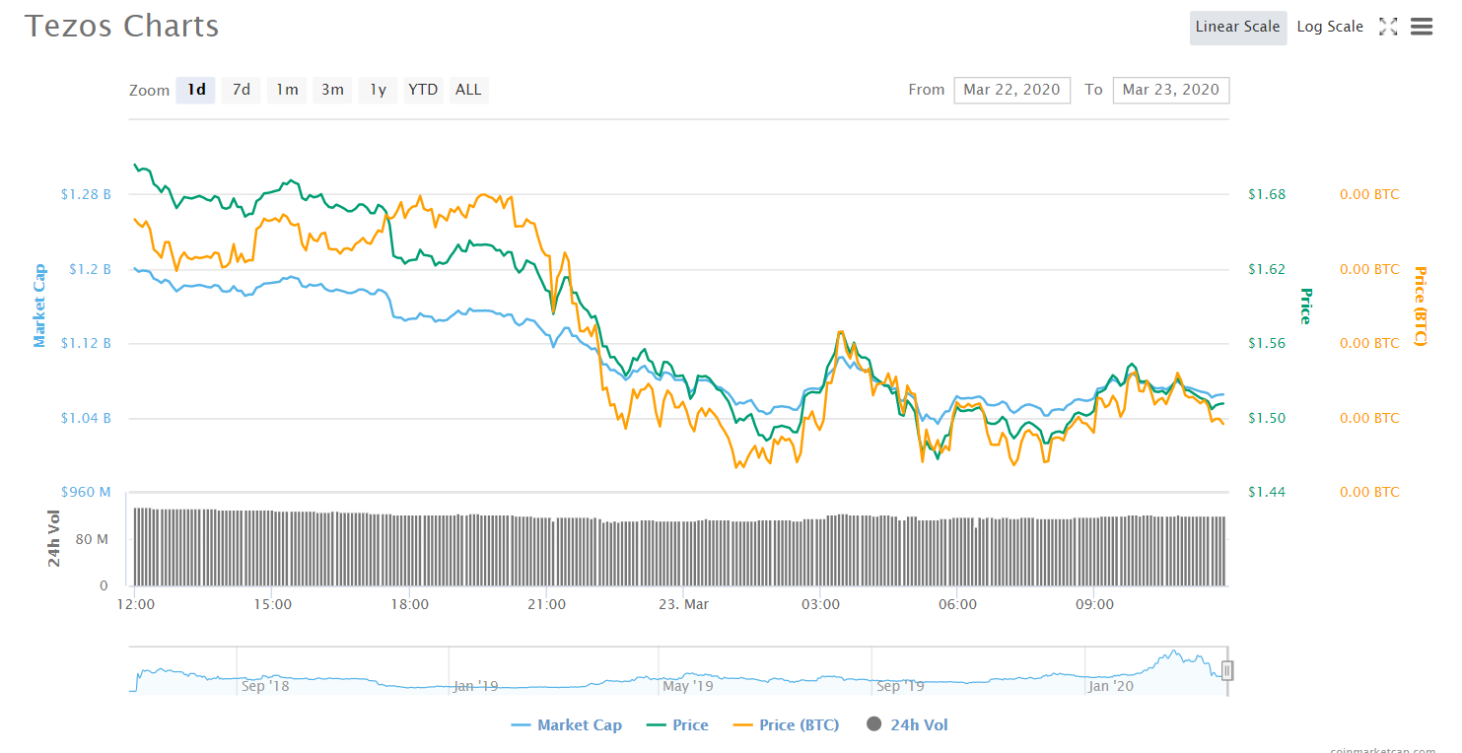Click the 21:00 time axis label
Viewport: 1462px width, 753px height.
(546, 604)
